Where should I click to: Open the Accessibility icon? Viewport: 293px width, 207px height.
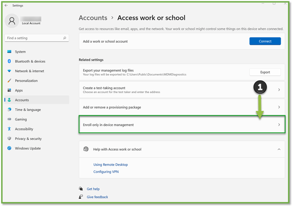point(9,129)
